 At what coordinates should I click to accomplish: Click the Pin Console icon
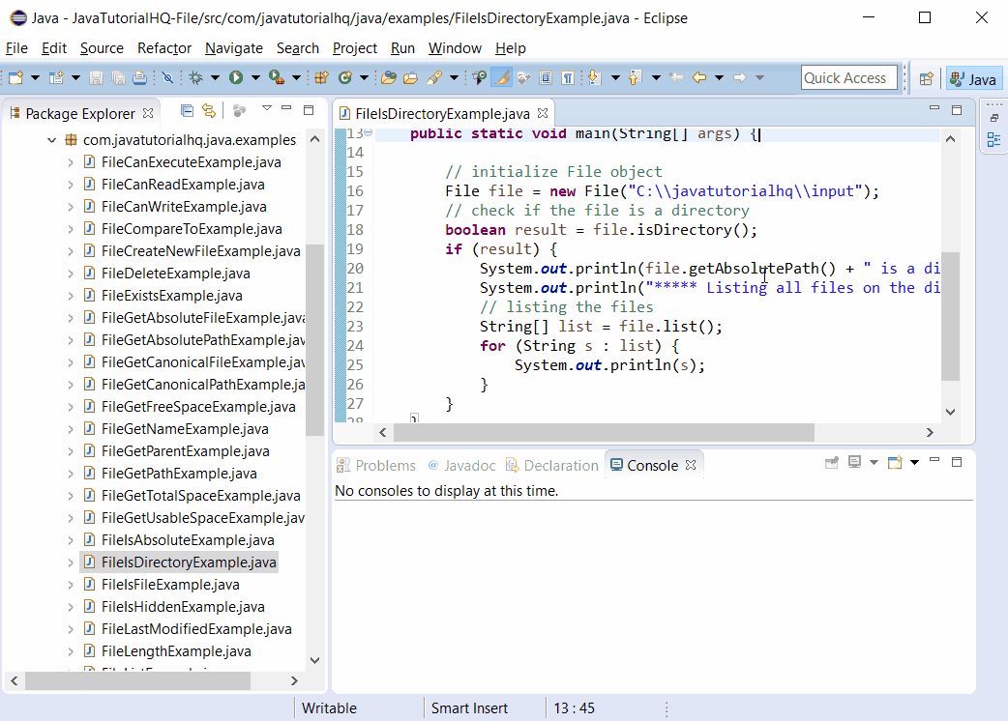tap(832, 462)
